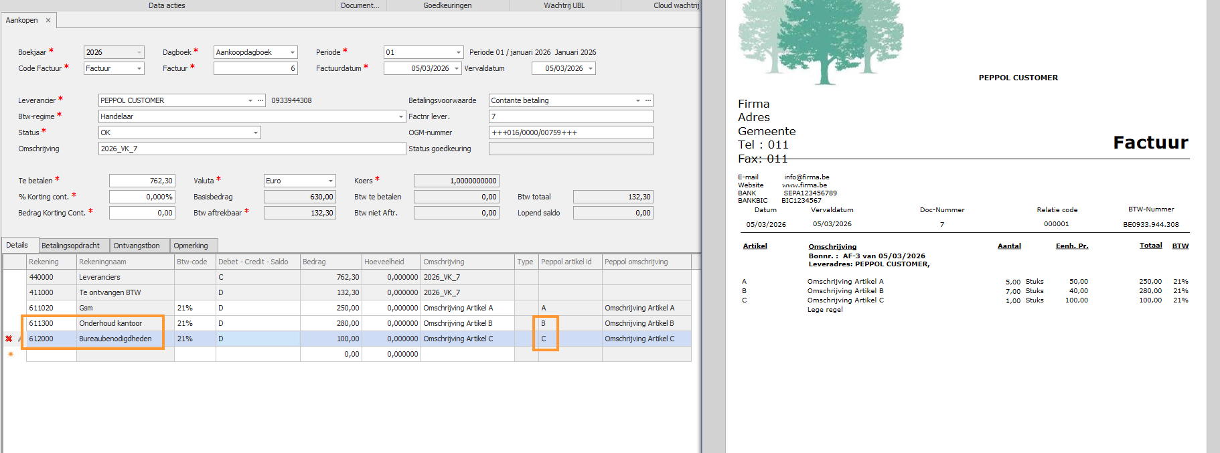
Task: Switch to the Betalingsopdracht tab
Action: coord(70,246)
